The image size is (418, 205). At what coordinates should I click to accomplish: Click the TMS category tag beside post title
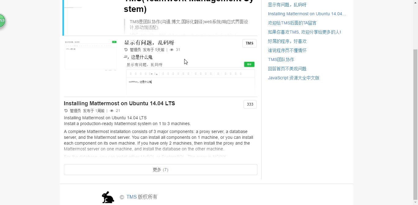click(249, 43)
